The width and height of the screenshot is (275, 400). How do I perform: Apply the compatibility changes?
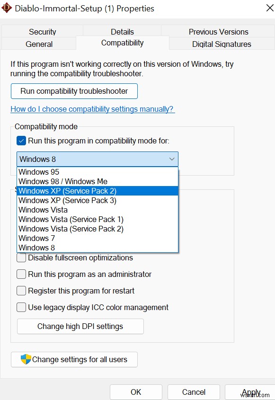click(251, 392)
